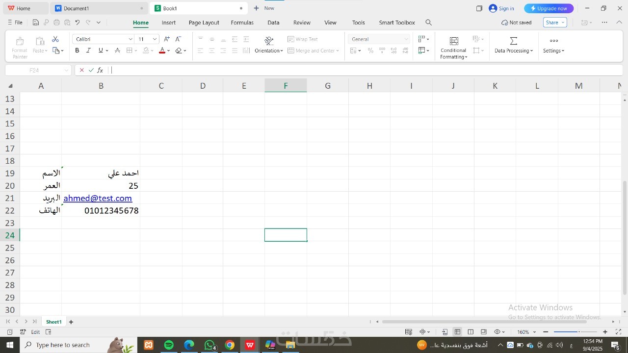Open Microsoft Edge from the taskbar
Image resolution: width=628 pixels, height=353 pixels.
coord(189,345)
